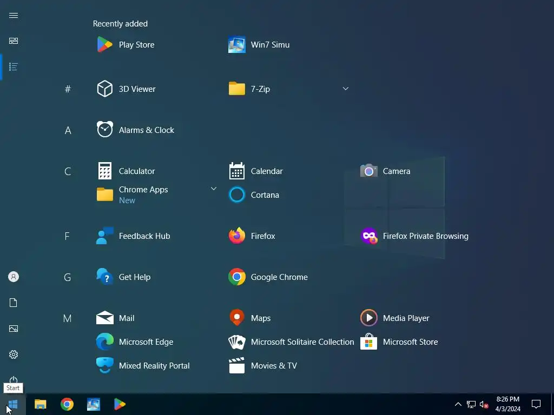The height and width of the screenshot is (415, 554).
Task: Switch to All apps list view
Action: (x=14, y=66)
